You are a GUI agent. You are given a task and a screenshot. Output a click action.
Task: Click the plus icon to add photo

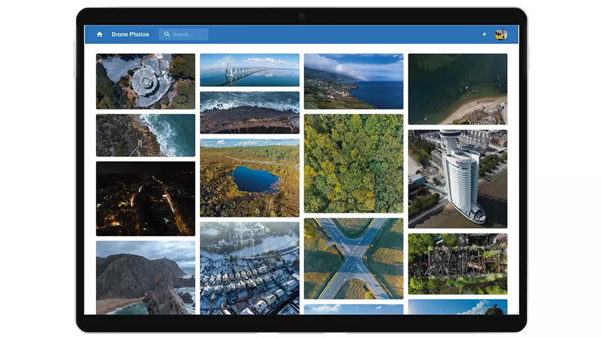(x=484, y=35)
